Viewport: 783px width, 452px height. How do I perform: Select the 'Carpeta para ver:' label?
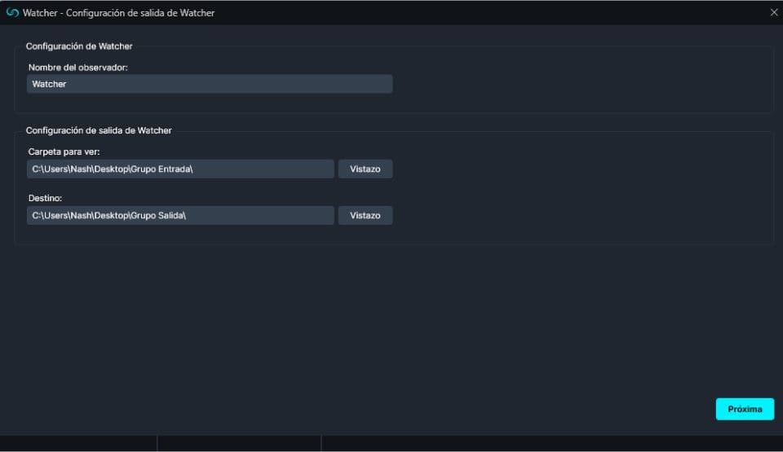point(64,151)
